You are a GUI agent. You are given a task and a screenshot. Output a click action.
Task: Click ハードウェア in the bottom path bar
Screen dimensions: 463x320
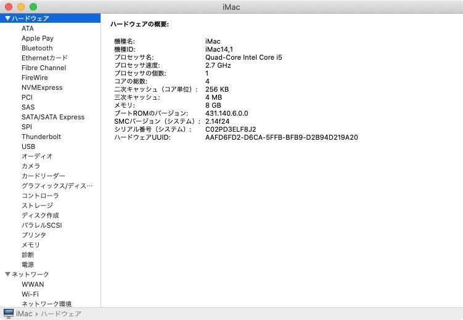[x=61, y=314]
